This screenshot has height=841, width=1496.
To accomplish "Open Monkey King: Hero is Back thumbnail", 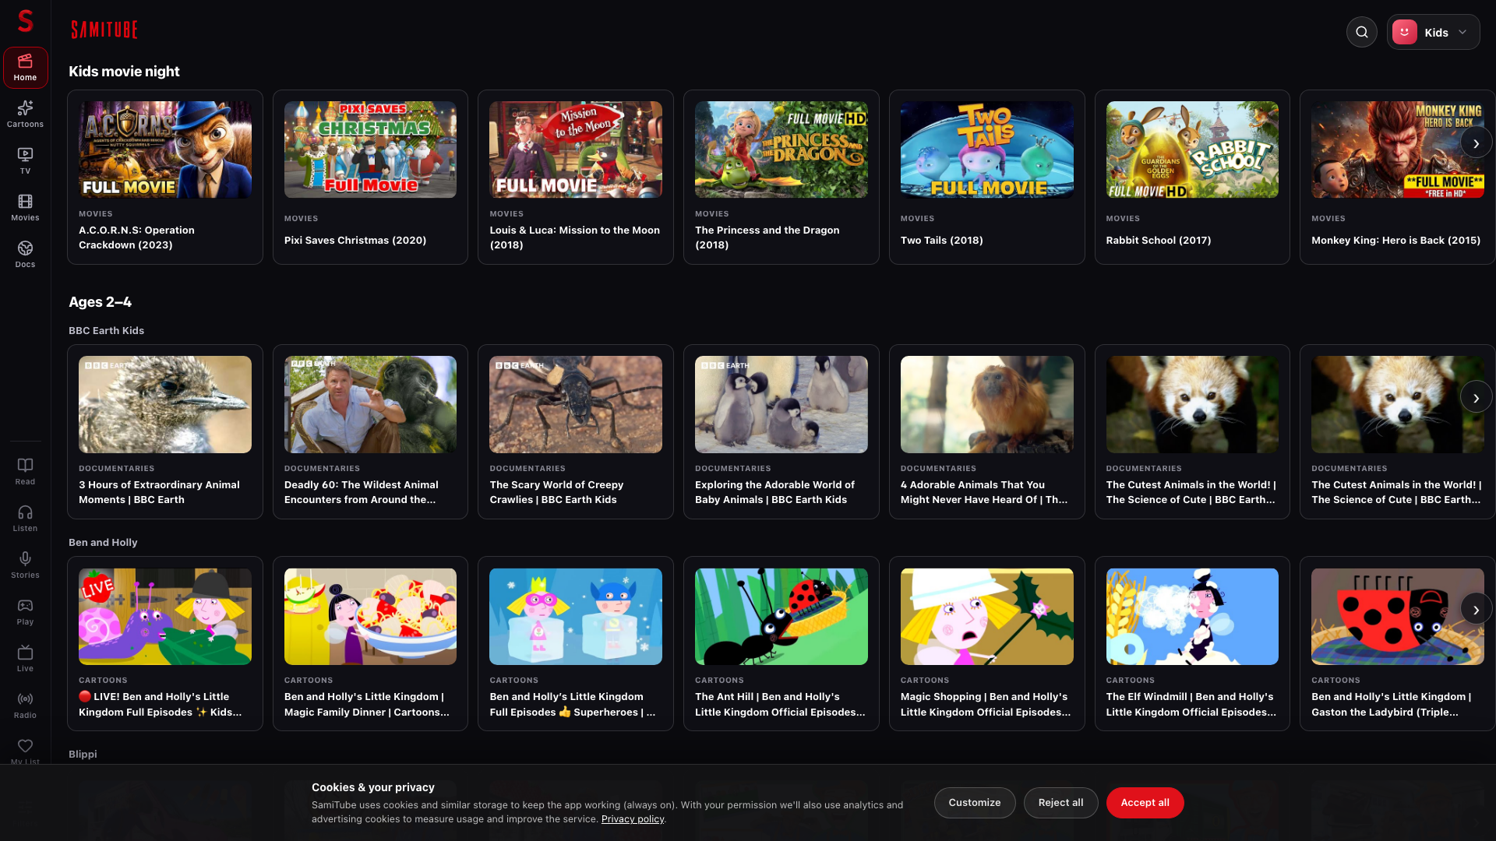I will point(1398,150).
